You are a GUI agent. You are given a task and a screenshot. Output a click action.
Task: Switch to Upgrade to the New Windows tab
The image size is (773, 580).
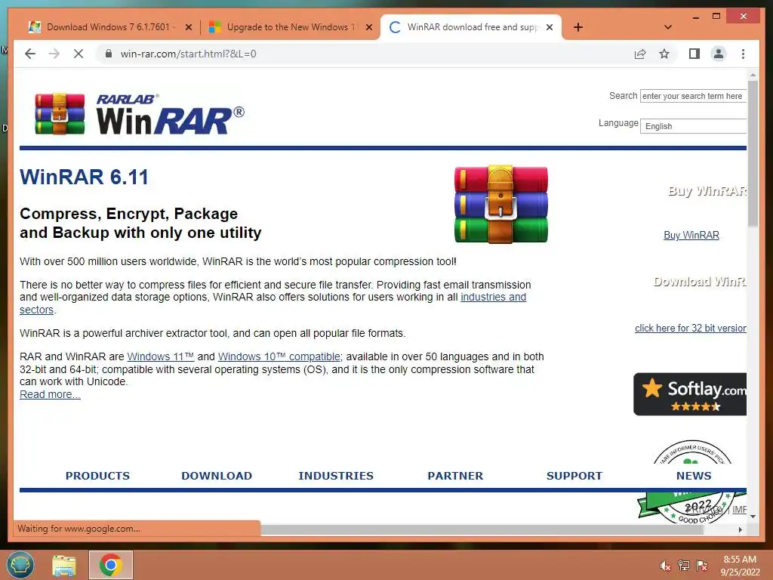pyautogui.click(x=291, y=27)
